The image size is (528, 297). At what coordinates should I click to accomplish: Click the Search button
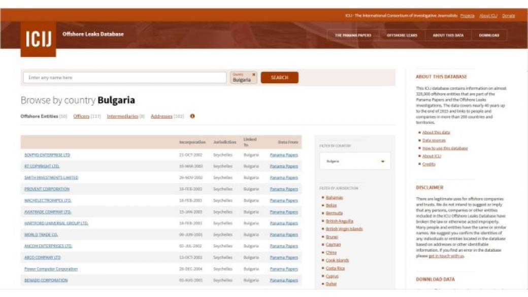coord(280,78)
